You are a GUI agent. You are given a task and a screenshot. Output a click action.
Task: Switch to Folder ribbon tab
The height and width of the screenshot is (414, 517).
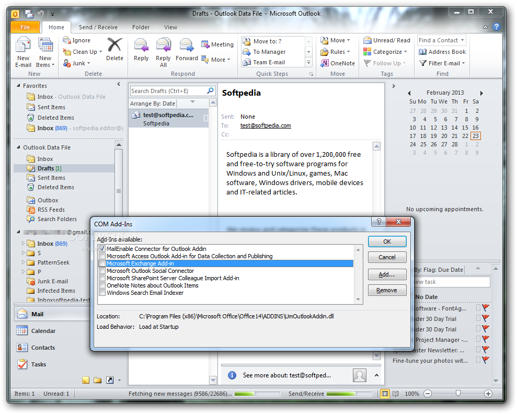click(x=141, y=27)
